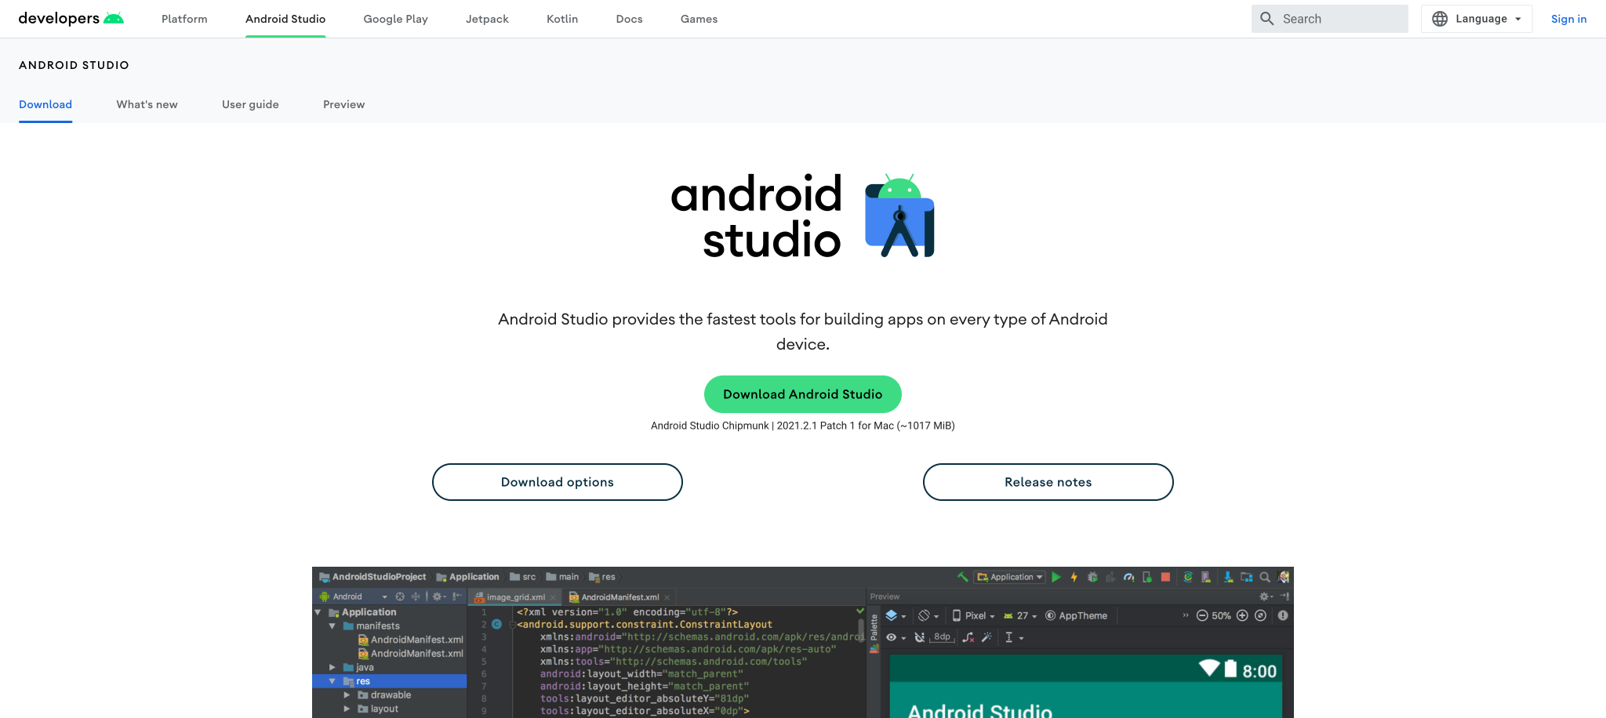Image resolution: width=1606 pixels, height=718 pixels.
Task: Click the SDK Manager download arrow icon
Action: tap(1228, 577)
